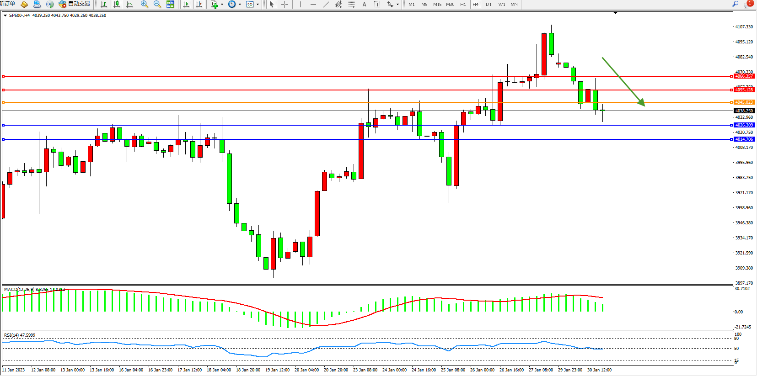The height and width of the screenshot is (376, 757).
Task: Switch to the H1 timeframe
Action: pos(463,4)
